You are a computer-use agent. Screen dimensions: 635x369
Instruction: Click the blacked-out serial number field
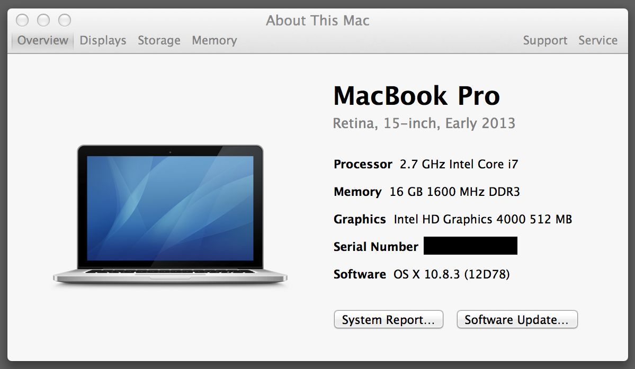tap(470, 246)
